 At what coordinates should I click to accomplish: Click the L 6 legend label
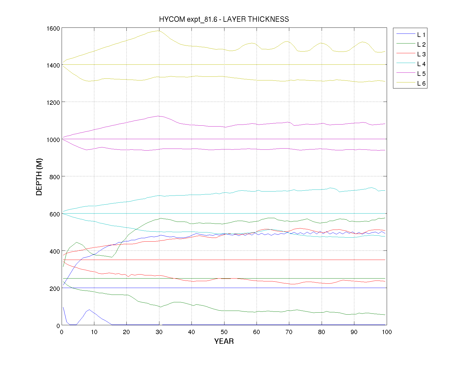click(x=421, y=84)
